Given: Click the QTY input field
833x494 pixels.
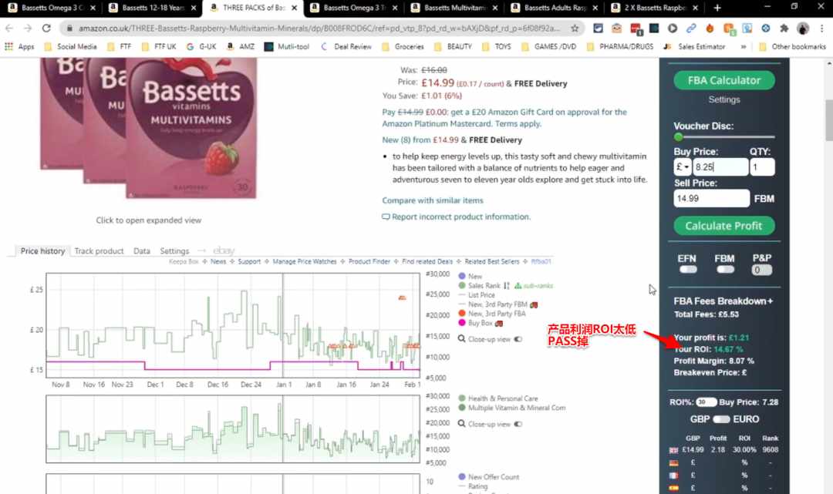Looking at the screenshot, I should click(762, 167).
